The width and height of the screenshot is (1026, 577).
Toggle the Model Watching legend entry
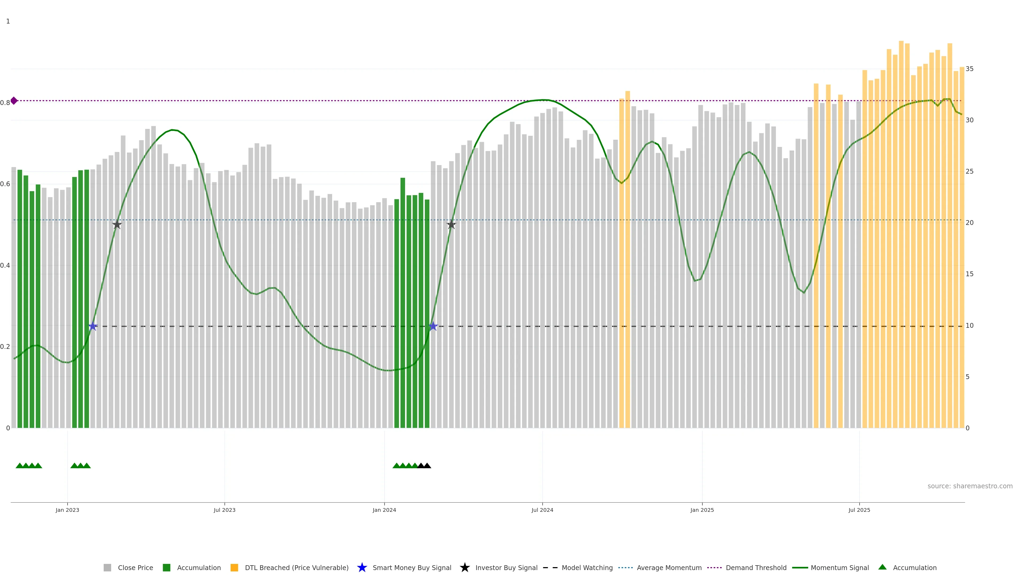tap(587, 567)
